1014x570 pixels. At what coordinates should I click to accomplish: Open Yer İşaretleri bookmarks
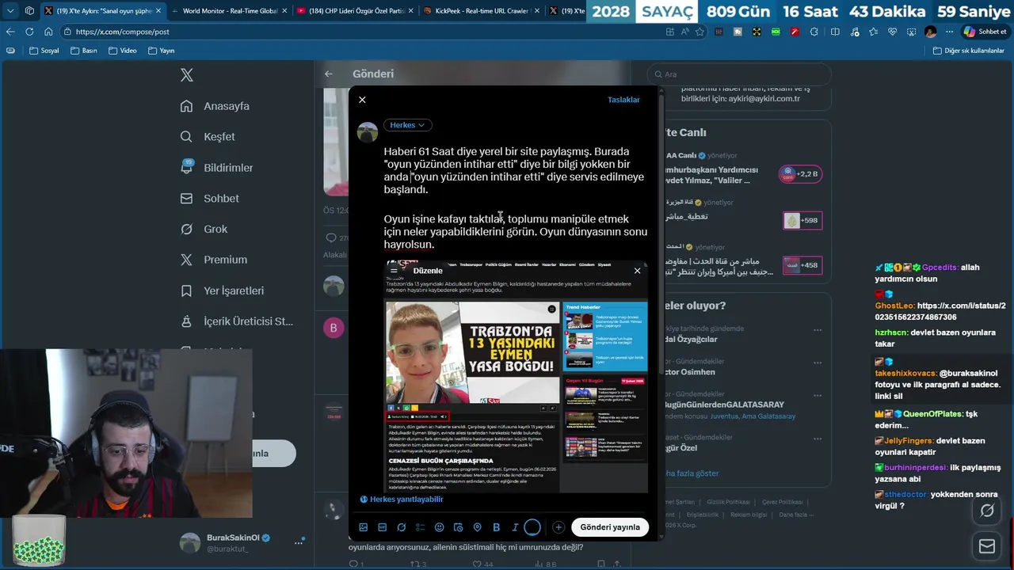[223, 291]
